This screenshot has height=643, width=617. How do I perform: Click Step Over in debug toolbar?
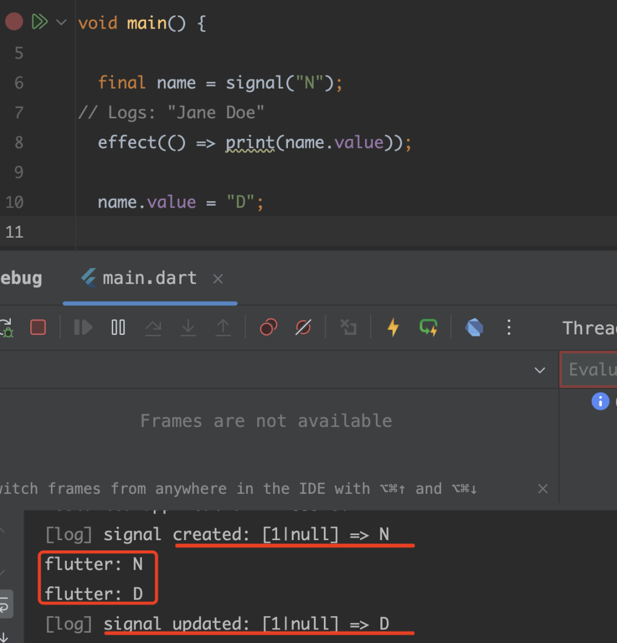[x=153, y=328]
